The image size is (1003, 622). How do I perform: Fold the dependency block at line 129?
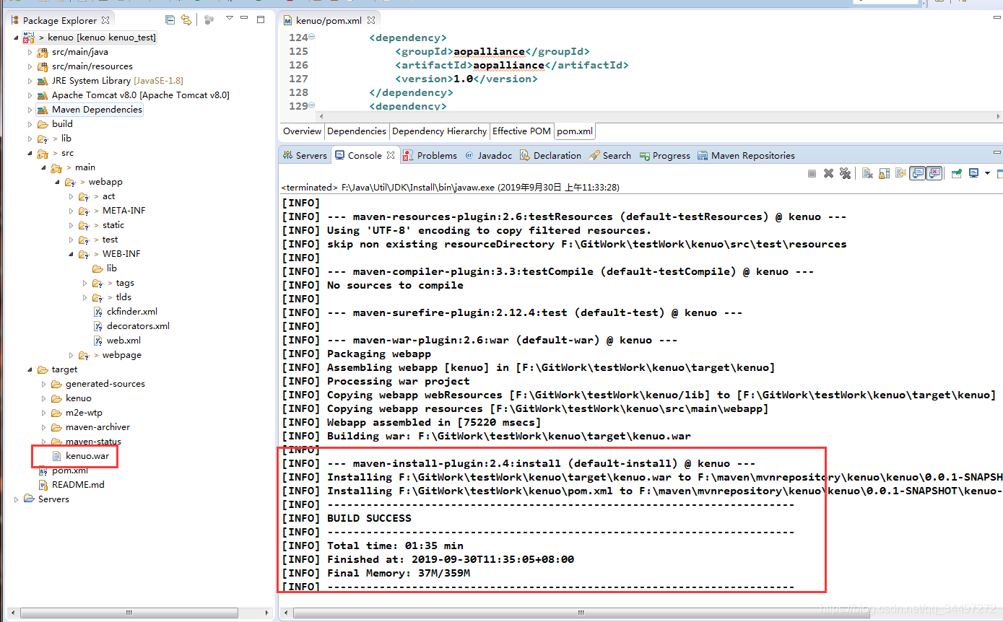point(312,106)
